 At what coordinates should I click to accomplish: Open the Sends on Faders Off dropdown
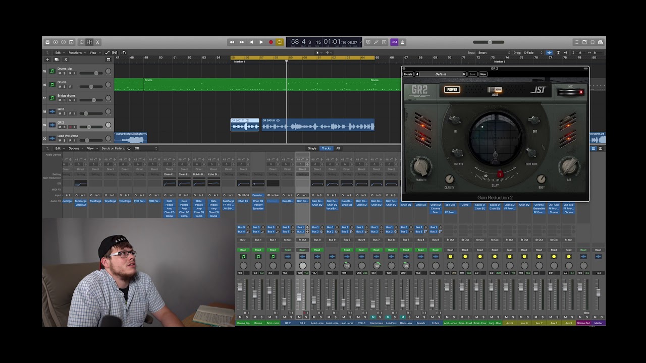[146, 148]
